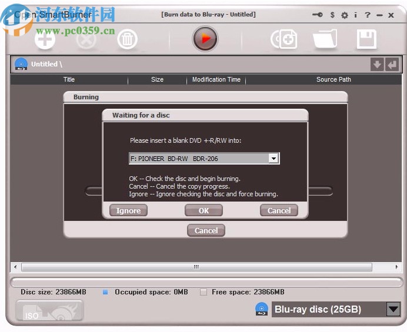This screenshot has width=407, height=332.
Task: Save project with the floppy disk icon
Action: tap(366, 39)
